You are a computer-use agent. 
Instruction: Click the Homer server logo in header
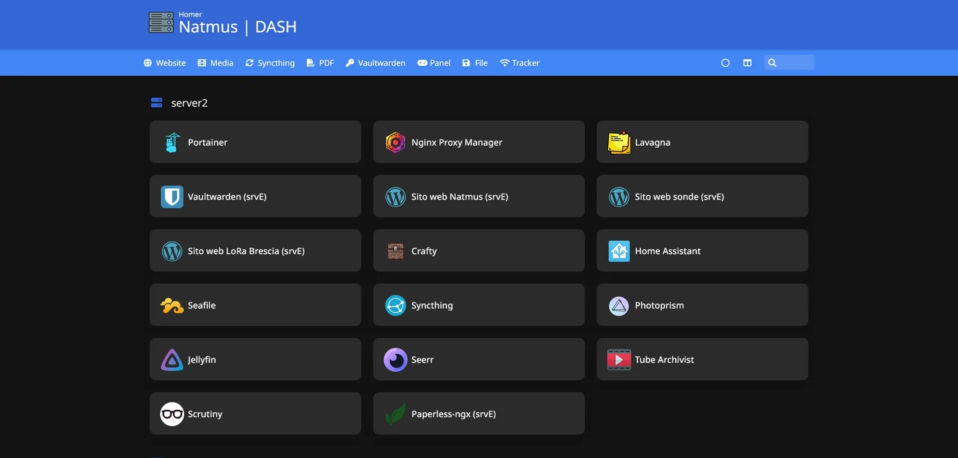[x=161, y=22]
